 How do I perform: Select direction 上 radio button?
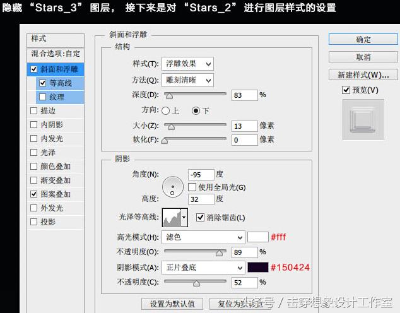(165, 110)
